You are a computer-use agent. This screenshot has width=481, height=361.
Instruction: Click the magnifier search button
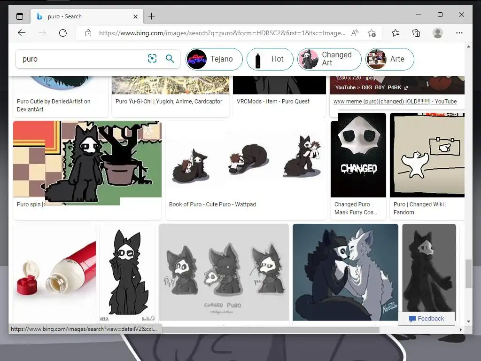(x=170, y=59)
